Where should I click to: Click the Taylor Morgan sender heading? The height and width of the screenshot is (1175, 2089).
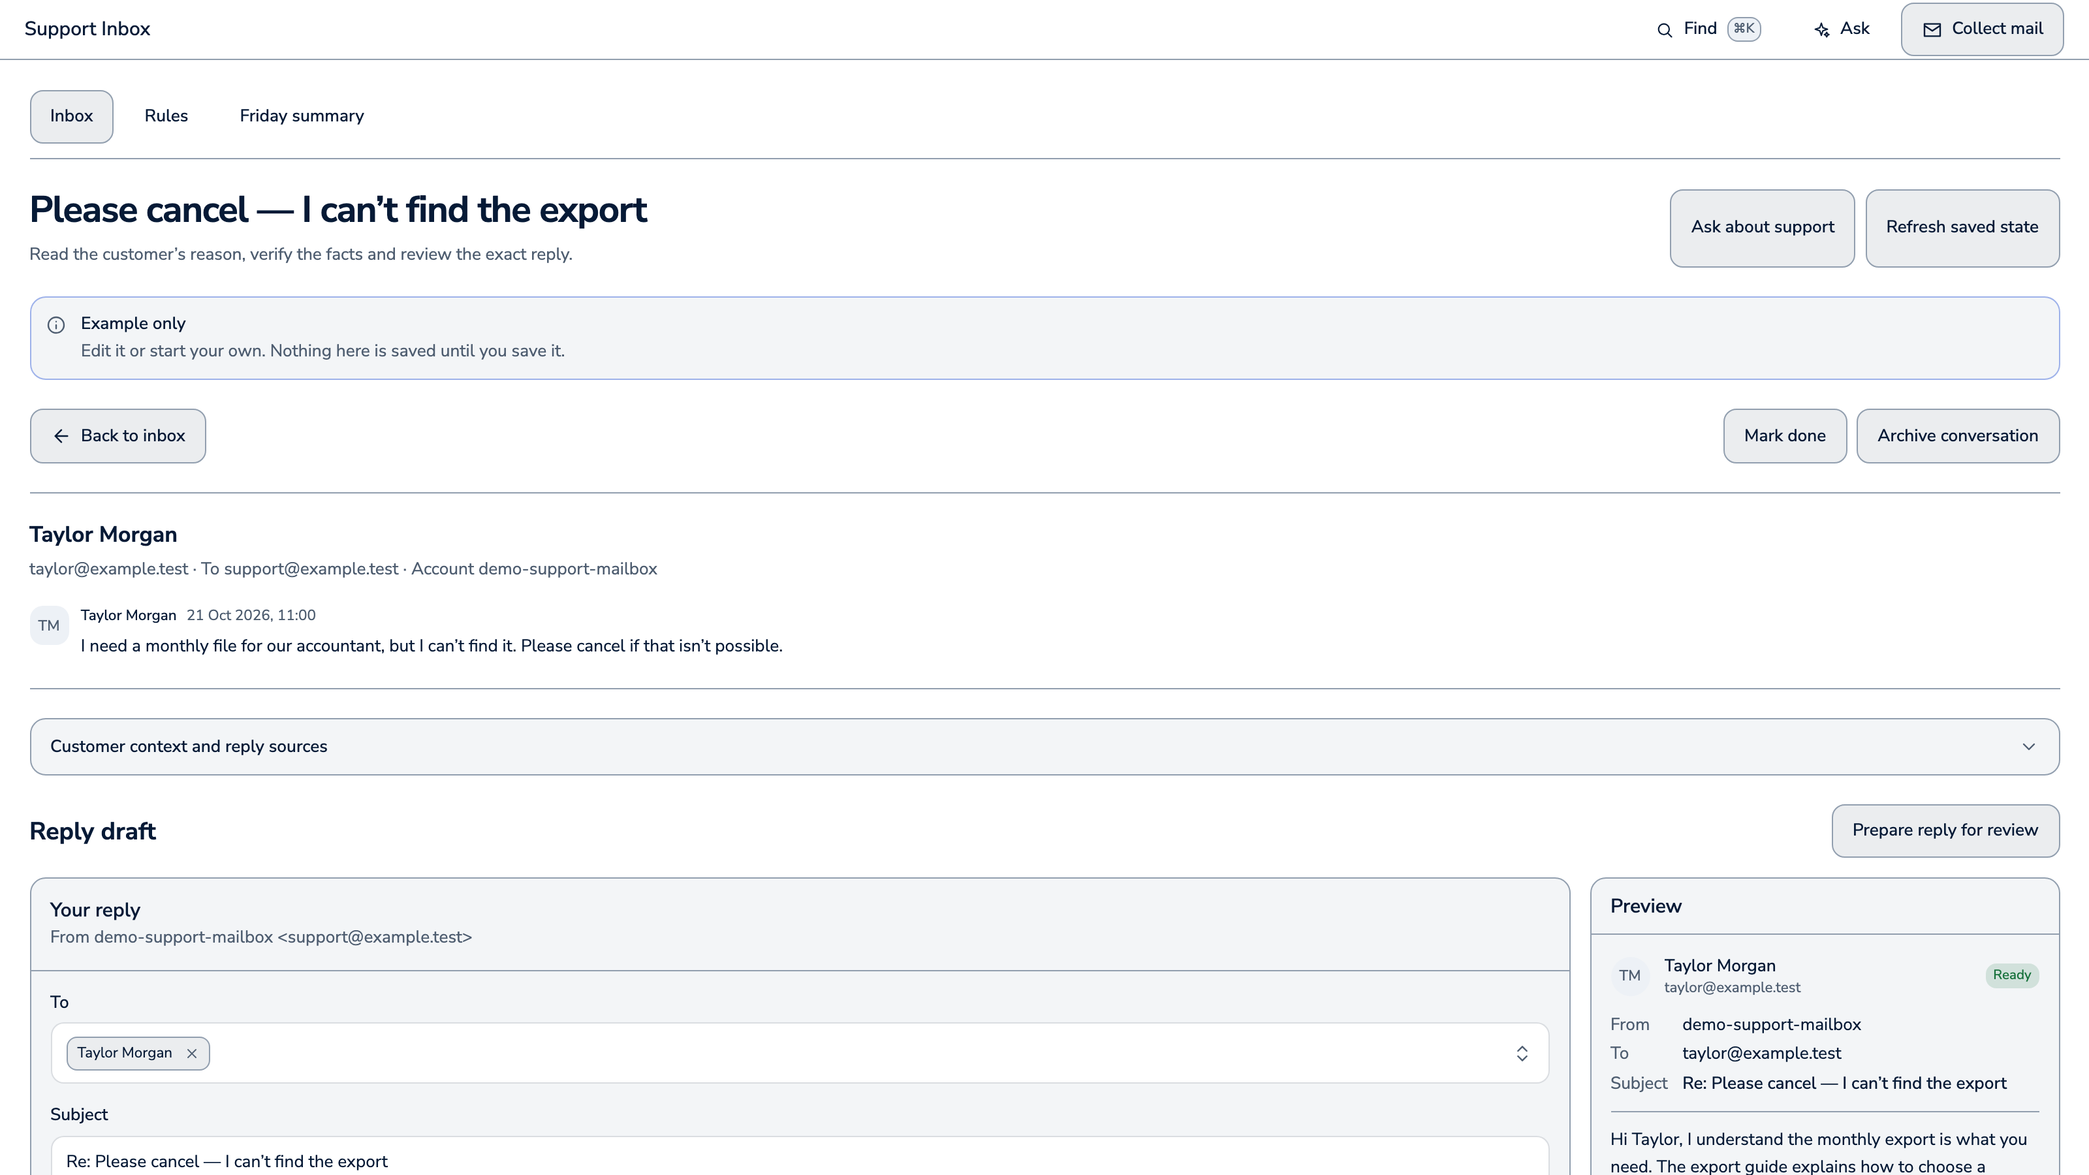tap(103, 535)
